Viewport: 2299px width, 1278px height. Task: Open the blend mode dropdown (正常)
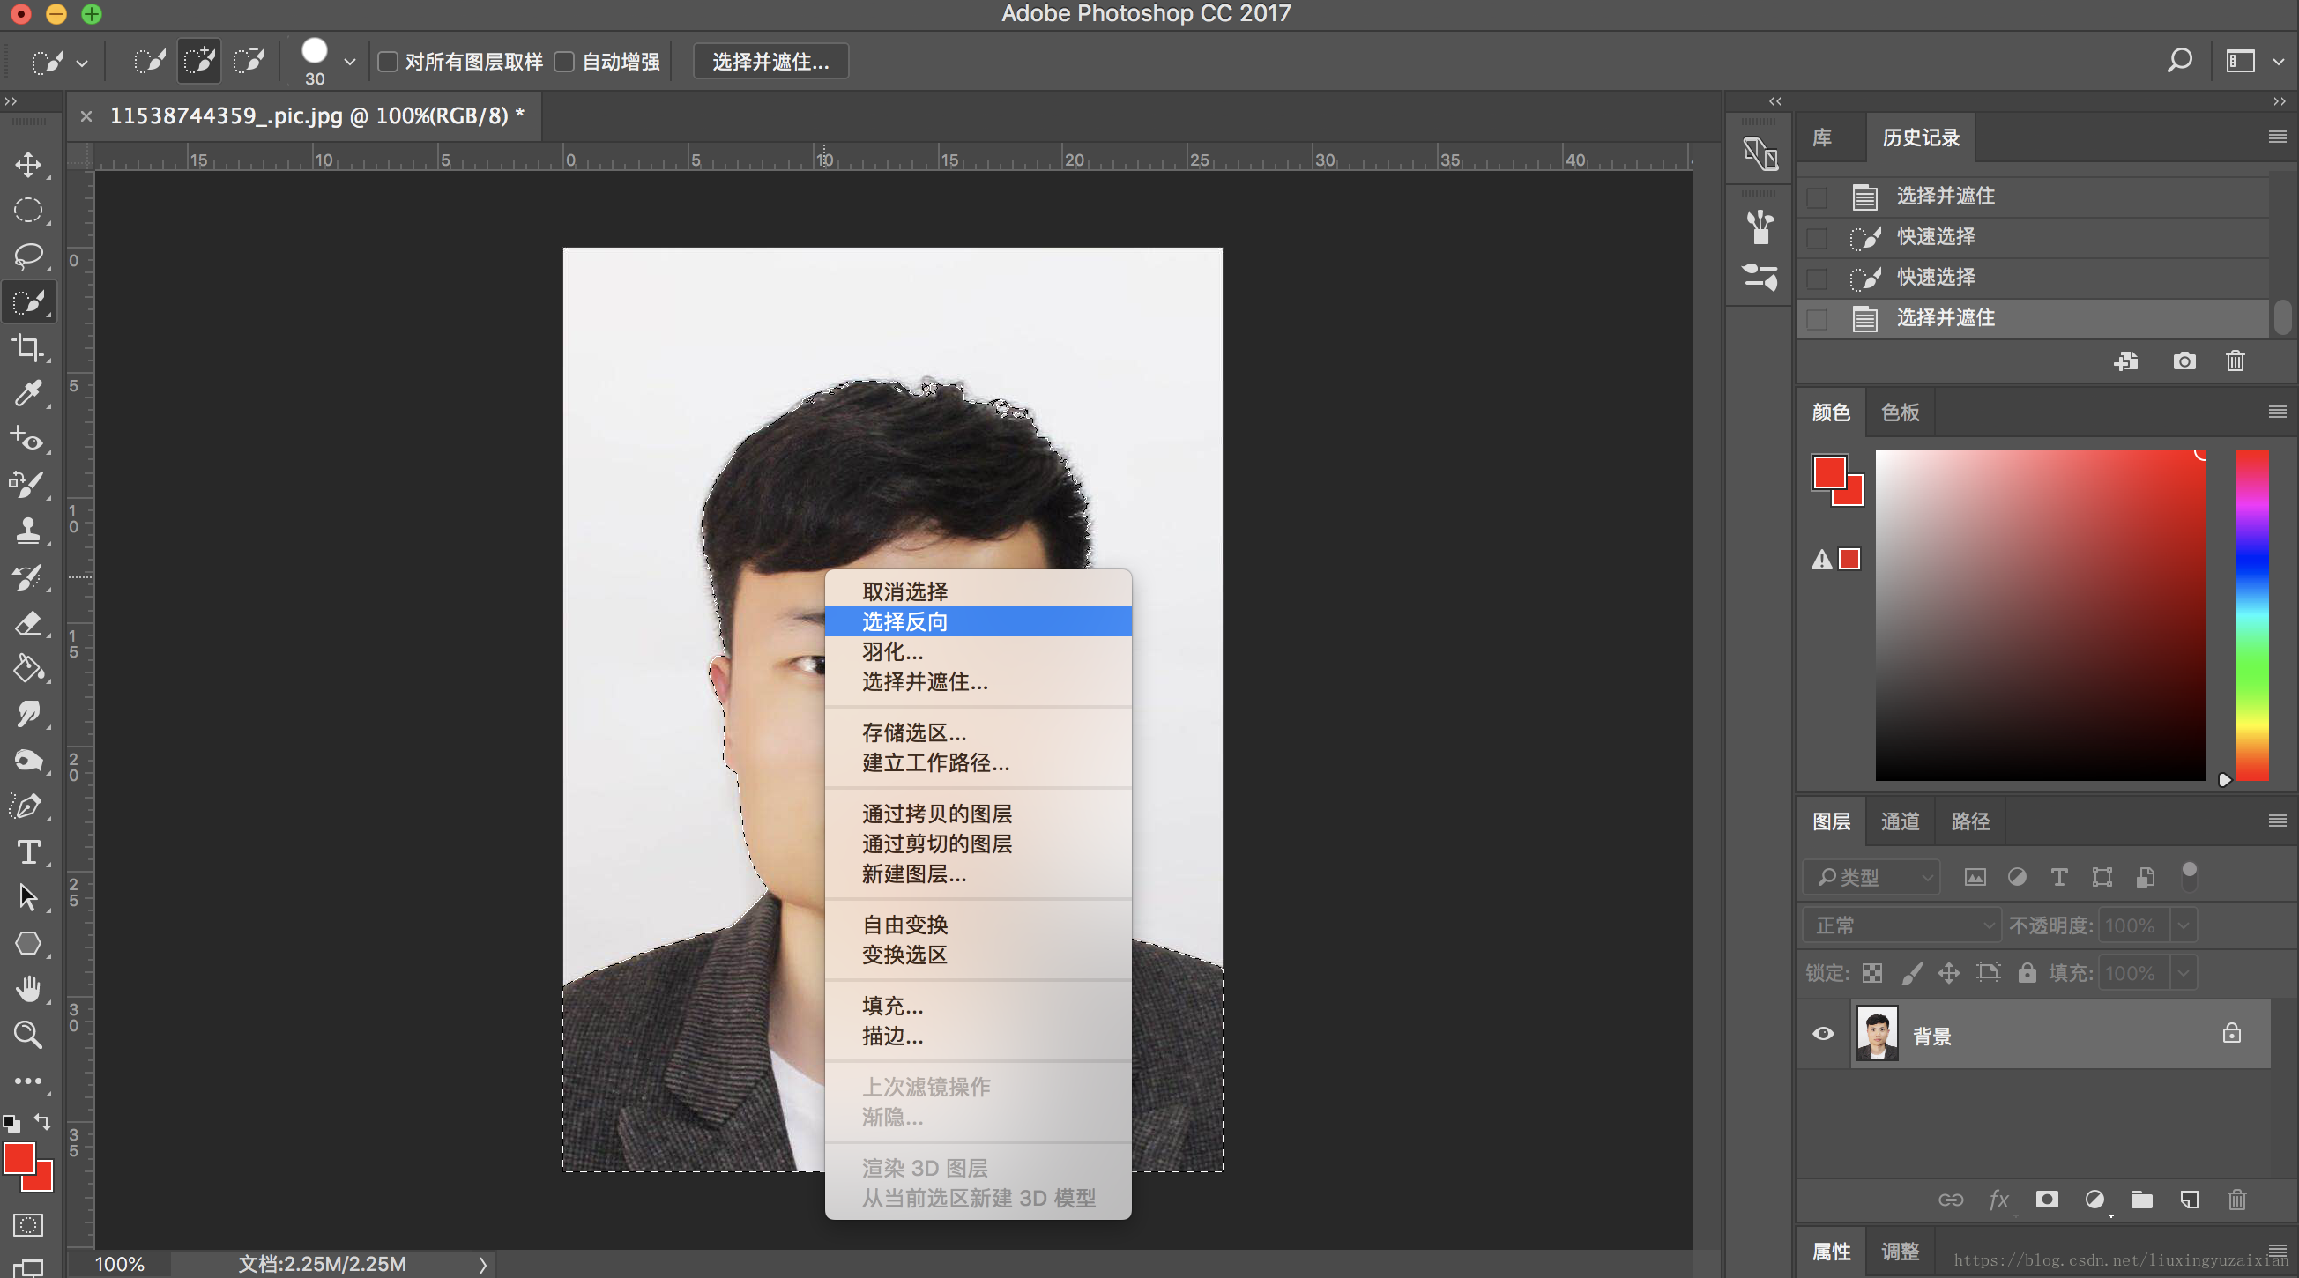(x=1901, y=925)
